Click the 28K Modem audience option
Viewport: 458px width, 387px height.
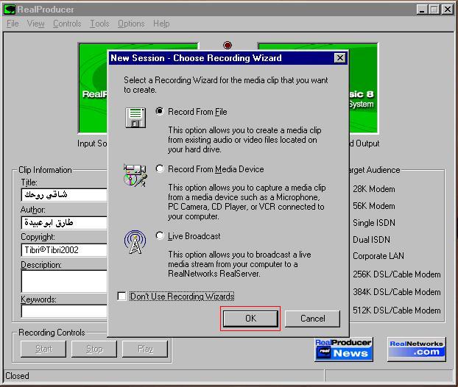click(x=373, y=189)
